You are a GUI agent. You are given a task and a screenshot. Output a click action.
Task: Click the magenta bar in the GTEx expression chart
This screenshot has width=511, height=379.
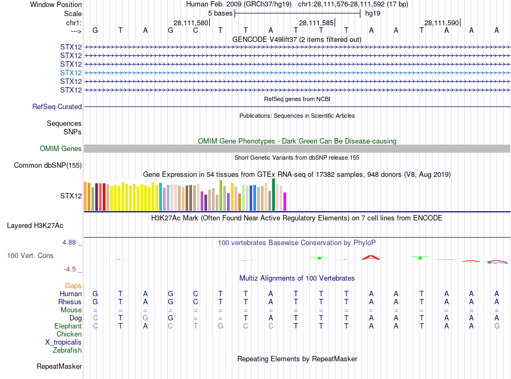(285, 201)
